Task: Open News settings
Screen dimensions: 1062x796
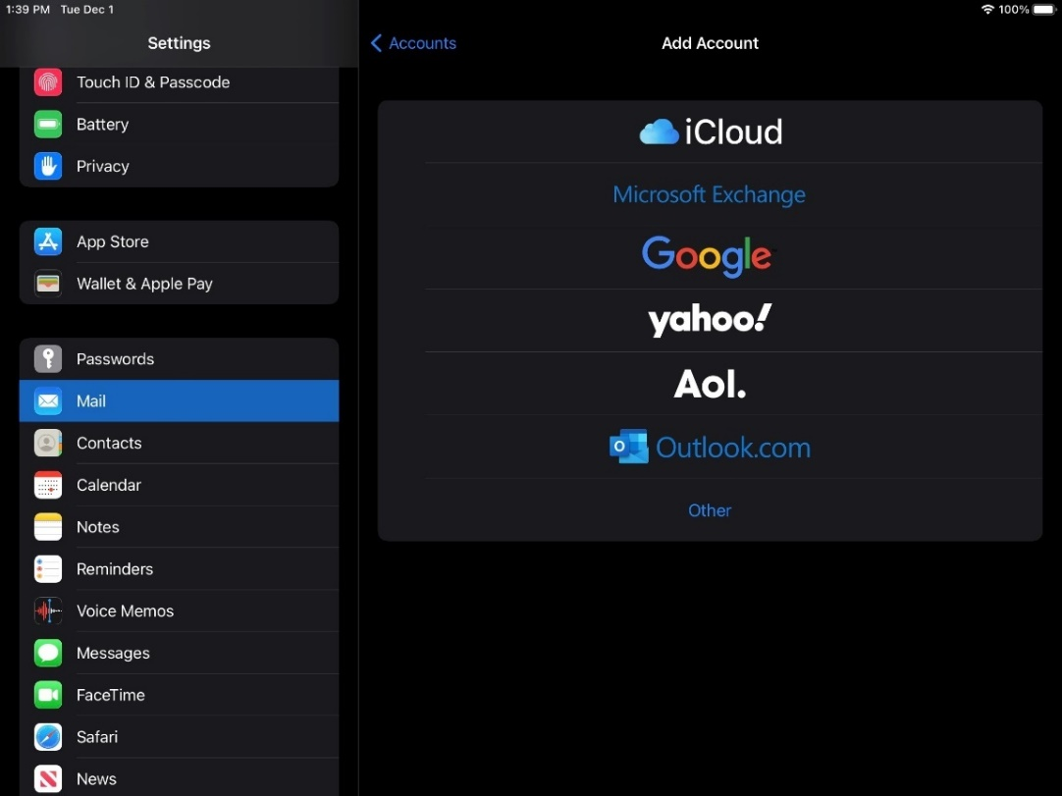Action: click(x=179, y=777)
